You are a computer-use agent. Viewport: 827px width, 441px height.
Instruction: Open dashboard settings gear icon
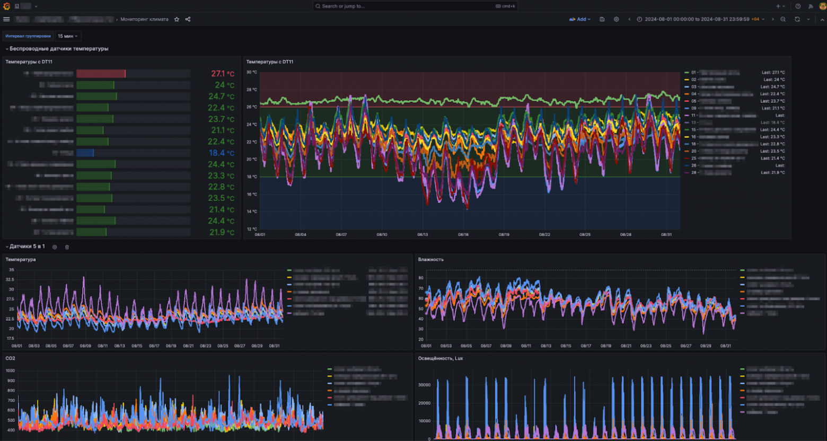616,19
